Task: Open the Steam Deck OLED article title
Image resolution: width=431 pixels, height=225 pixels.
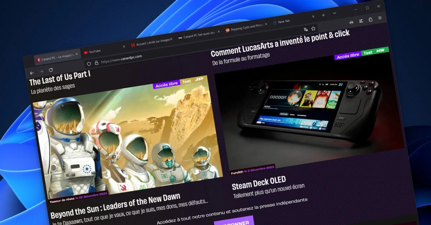Action: coord(259,182)
